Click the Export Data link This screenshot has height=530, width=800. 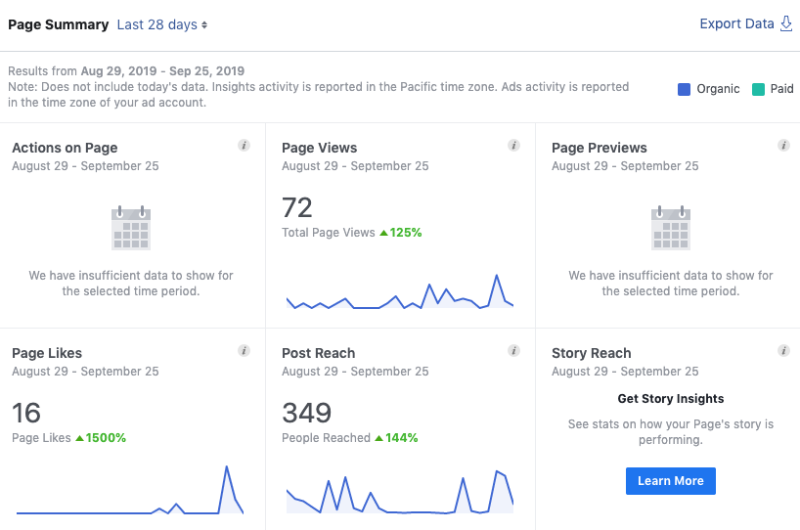point(736,24)
